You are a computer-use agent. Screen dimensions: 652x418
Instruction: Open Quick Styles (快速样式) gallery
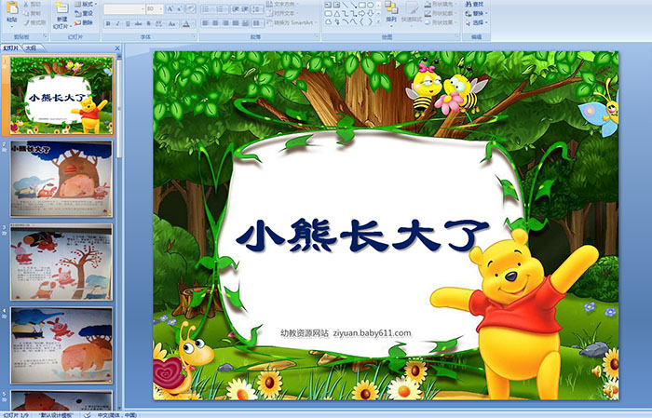point(412,15)
